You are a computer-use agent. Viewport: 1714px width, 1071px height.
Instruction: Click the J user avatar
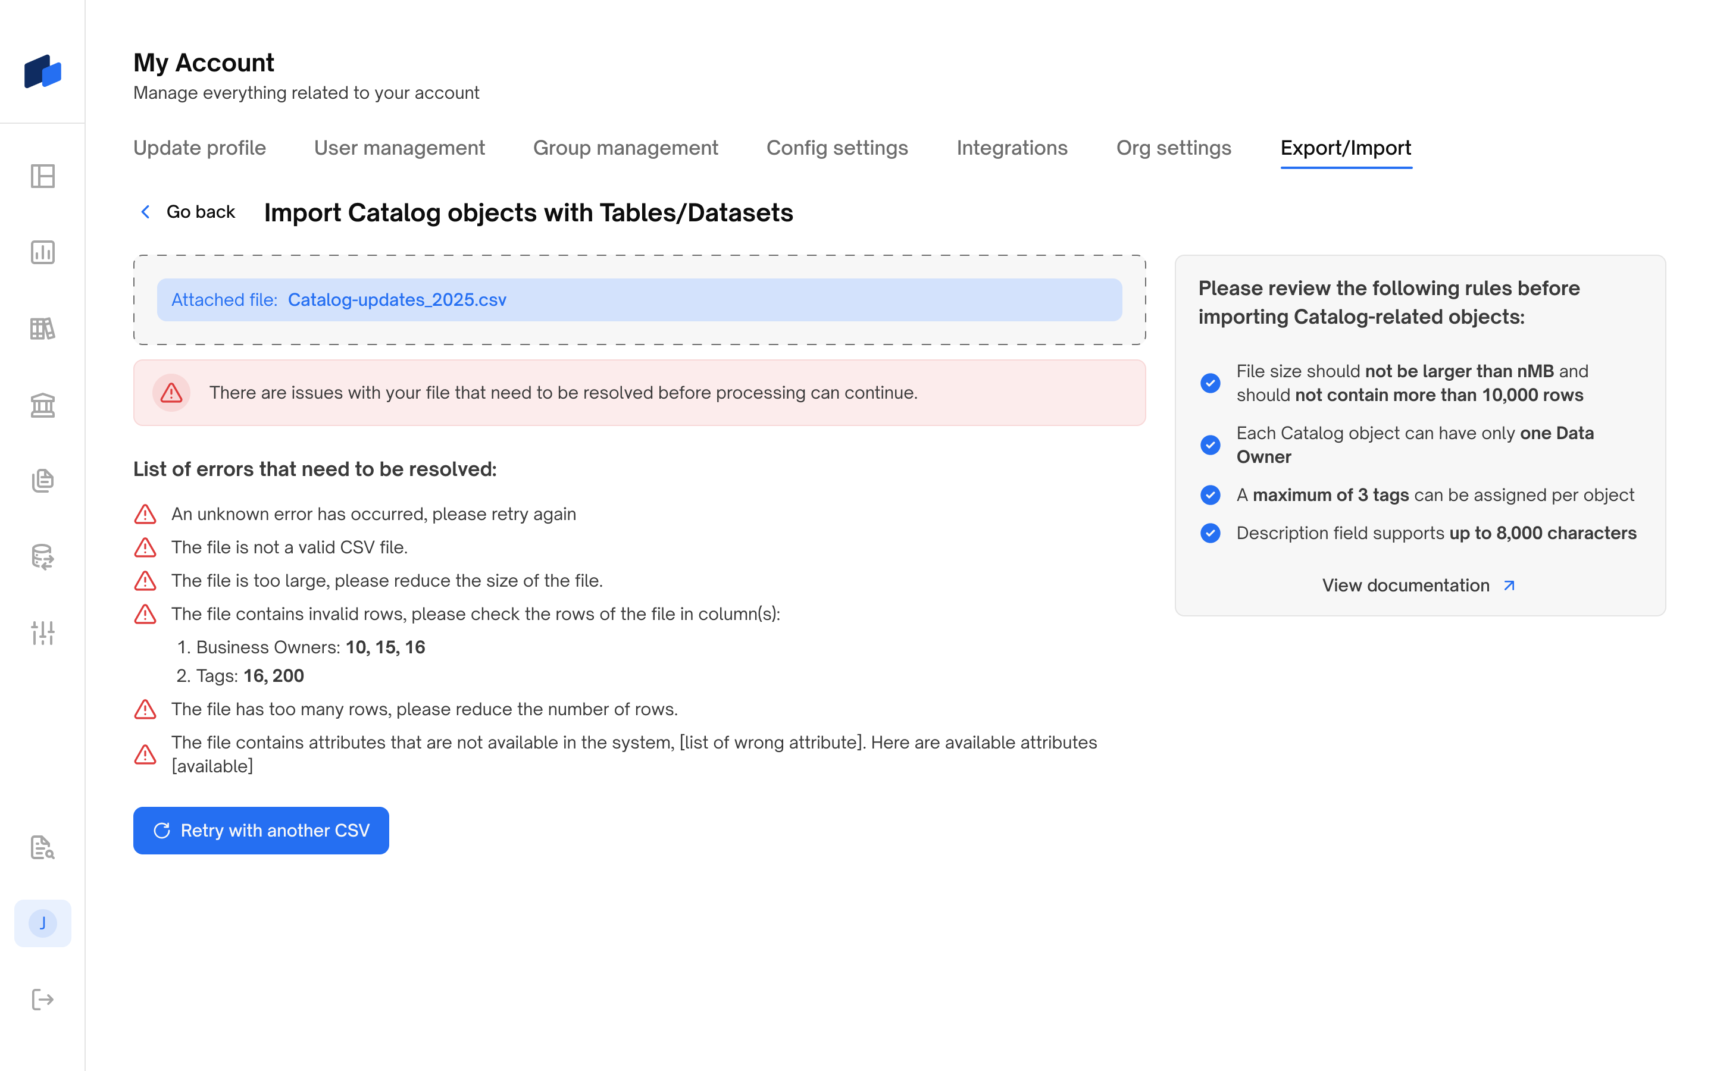42,923
